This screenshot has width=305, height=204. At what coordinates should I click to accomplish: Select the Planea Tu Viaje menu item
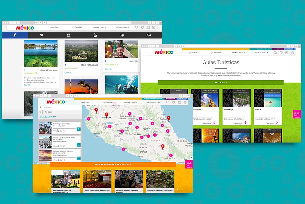point(131,103)
